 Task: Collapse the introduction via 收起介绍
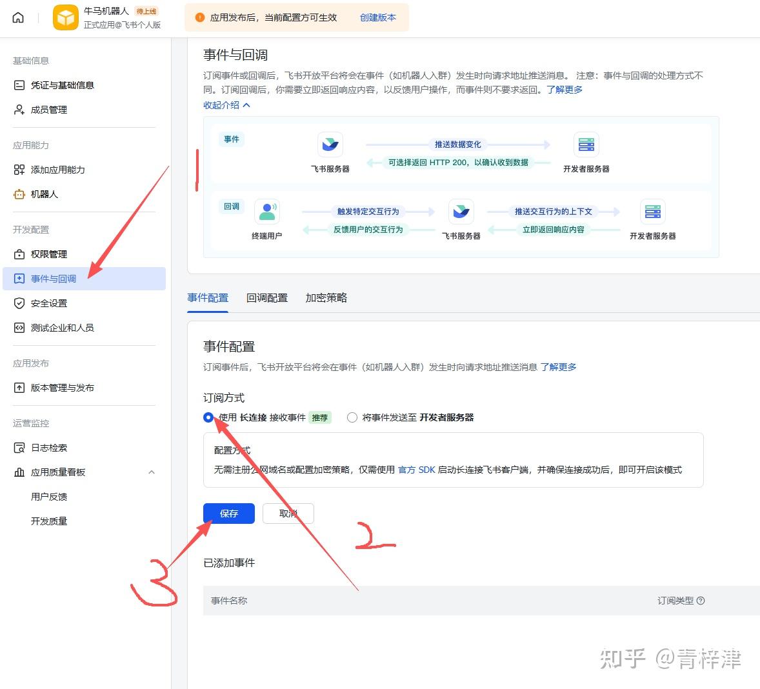pyautogui.click(x=226, y=105)
